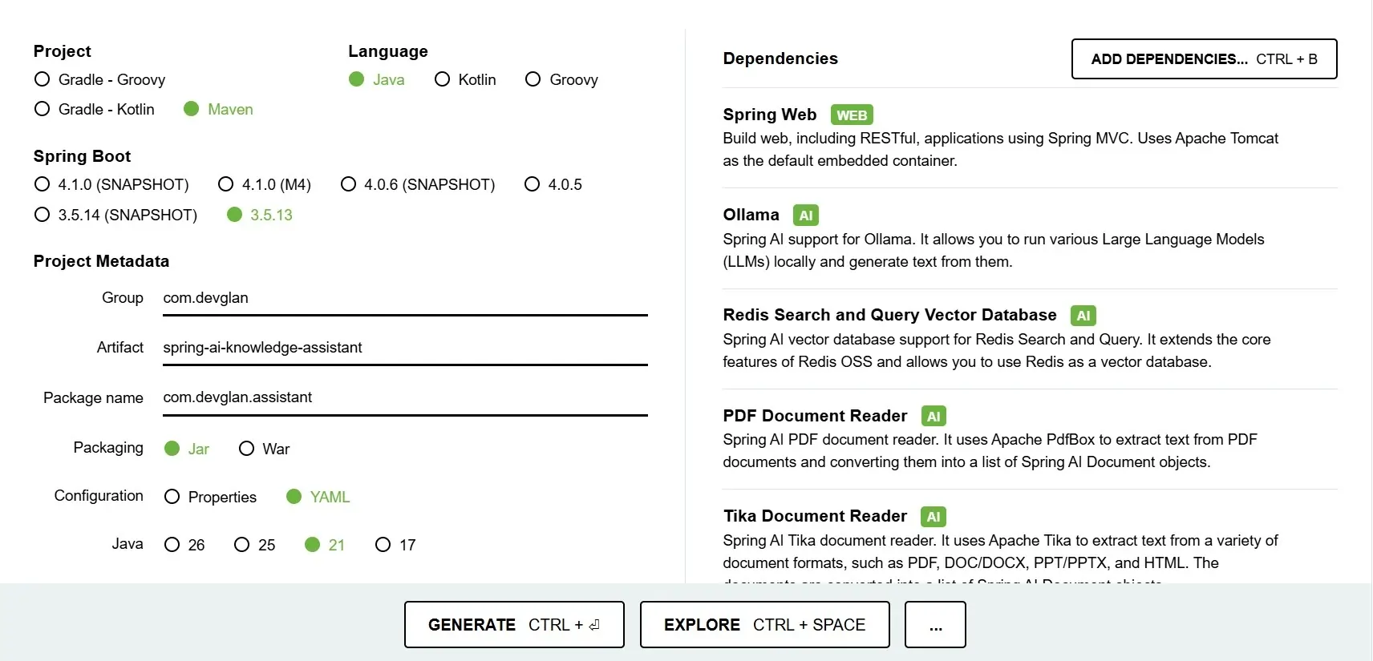Edit the Artifact name field
This screenshot has width=1373, height=661.
[x=404, y=348]
